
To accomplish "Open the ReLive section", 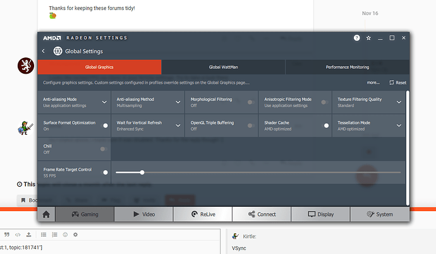I will pyautogui.click(x=203, y=214).
